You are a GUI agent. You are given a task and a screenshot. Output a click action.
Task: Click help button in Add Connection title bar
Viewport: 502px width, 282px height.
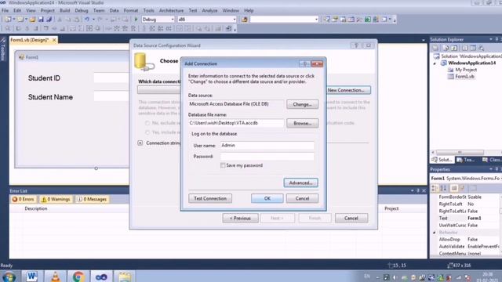point(304,64)
